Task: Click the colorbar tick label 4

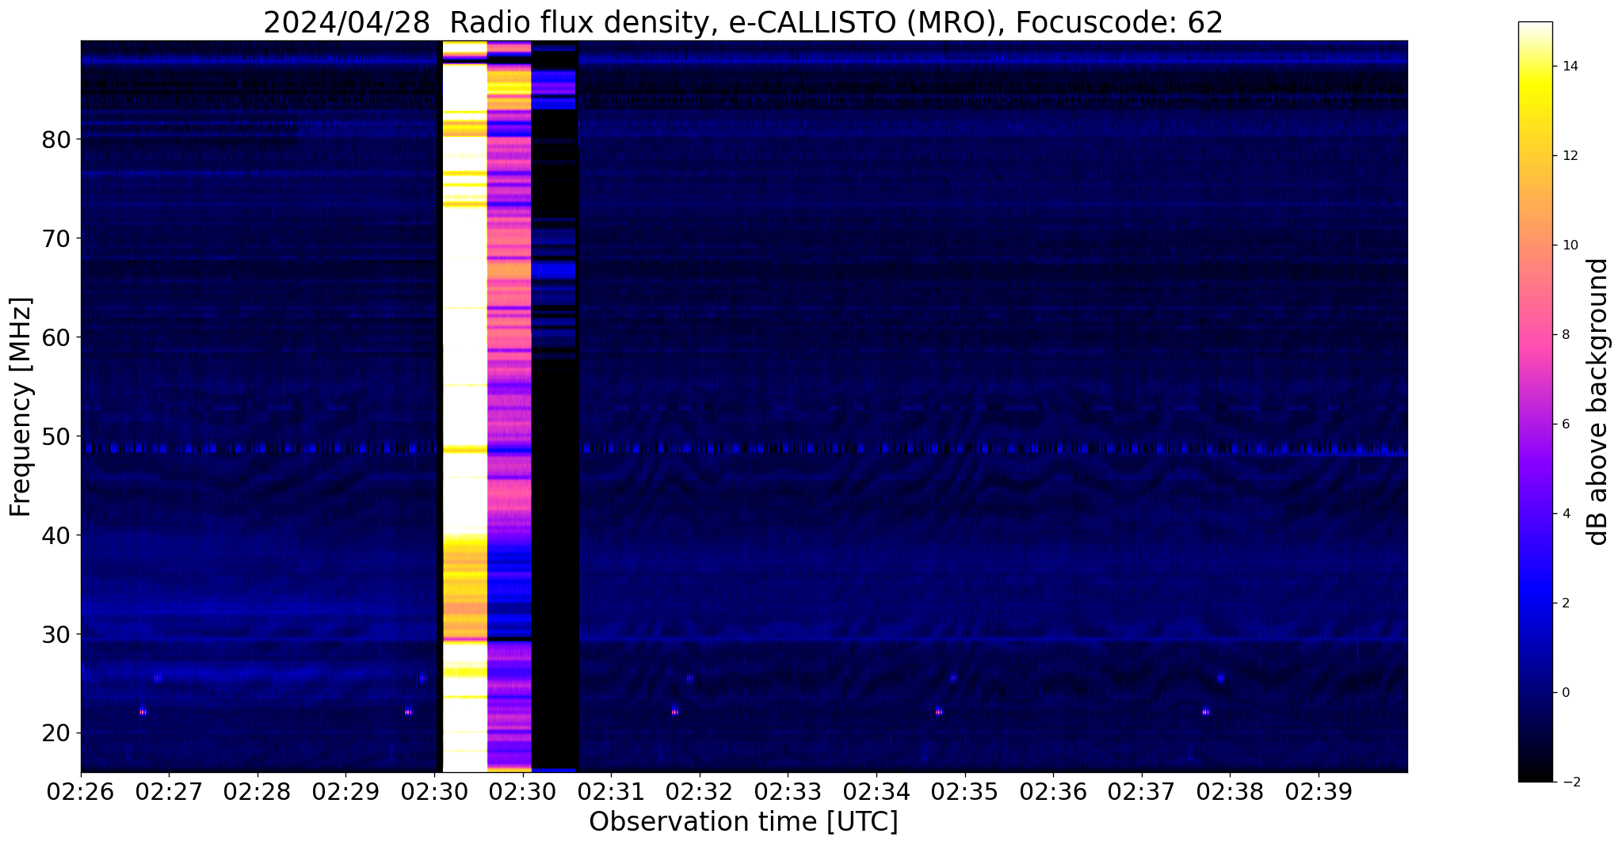Action: [1565, 514]
